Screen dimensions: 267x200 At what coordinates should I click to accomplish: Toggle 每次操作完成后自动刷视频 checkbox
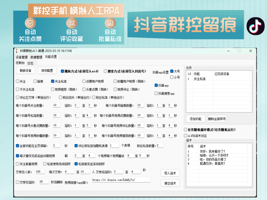17,156
